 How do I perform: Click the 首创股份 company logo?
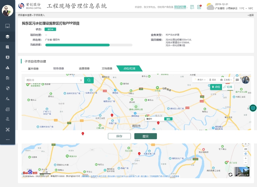(x=30, y=6)
